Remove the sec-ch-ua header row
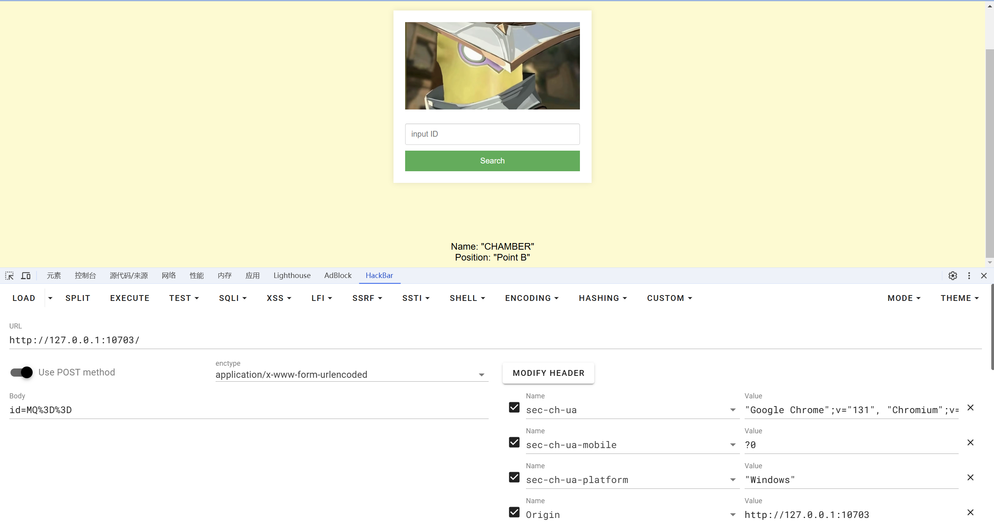Viewport: 994px width, 523px height. (970, 408)
